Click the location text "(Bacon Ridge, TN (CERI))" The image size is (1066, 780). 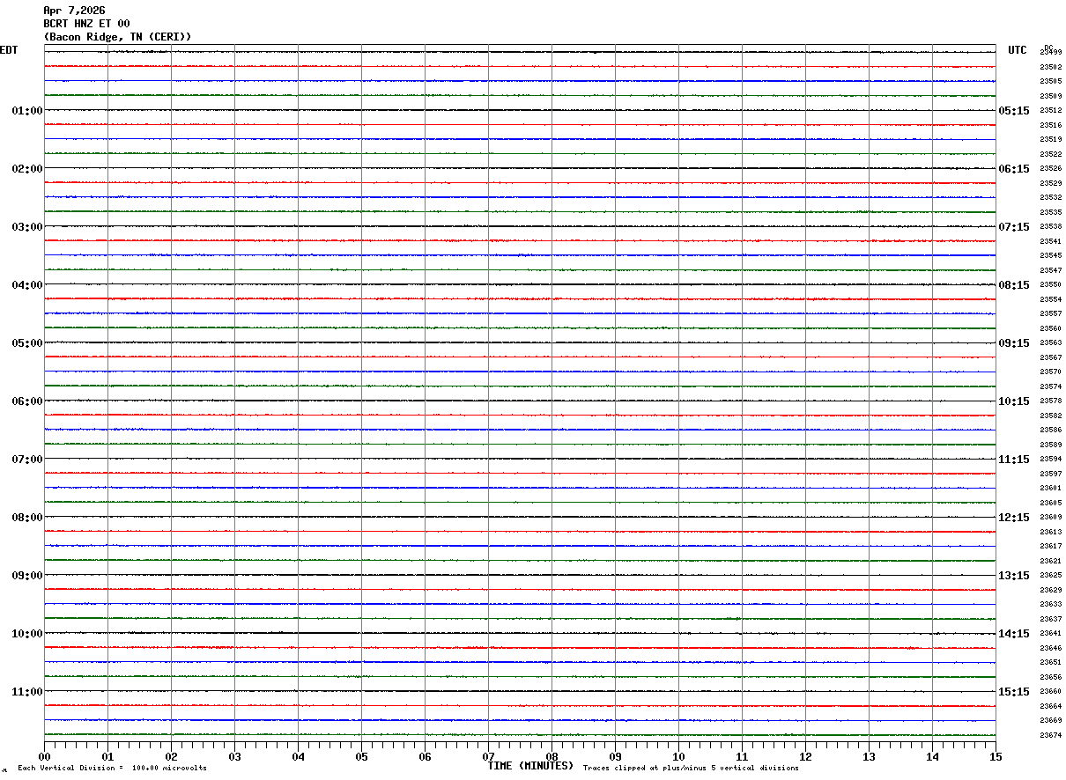pos(117,37)
